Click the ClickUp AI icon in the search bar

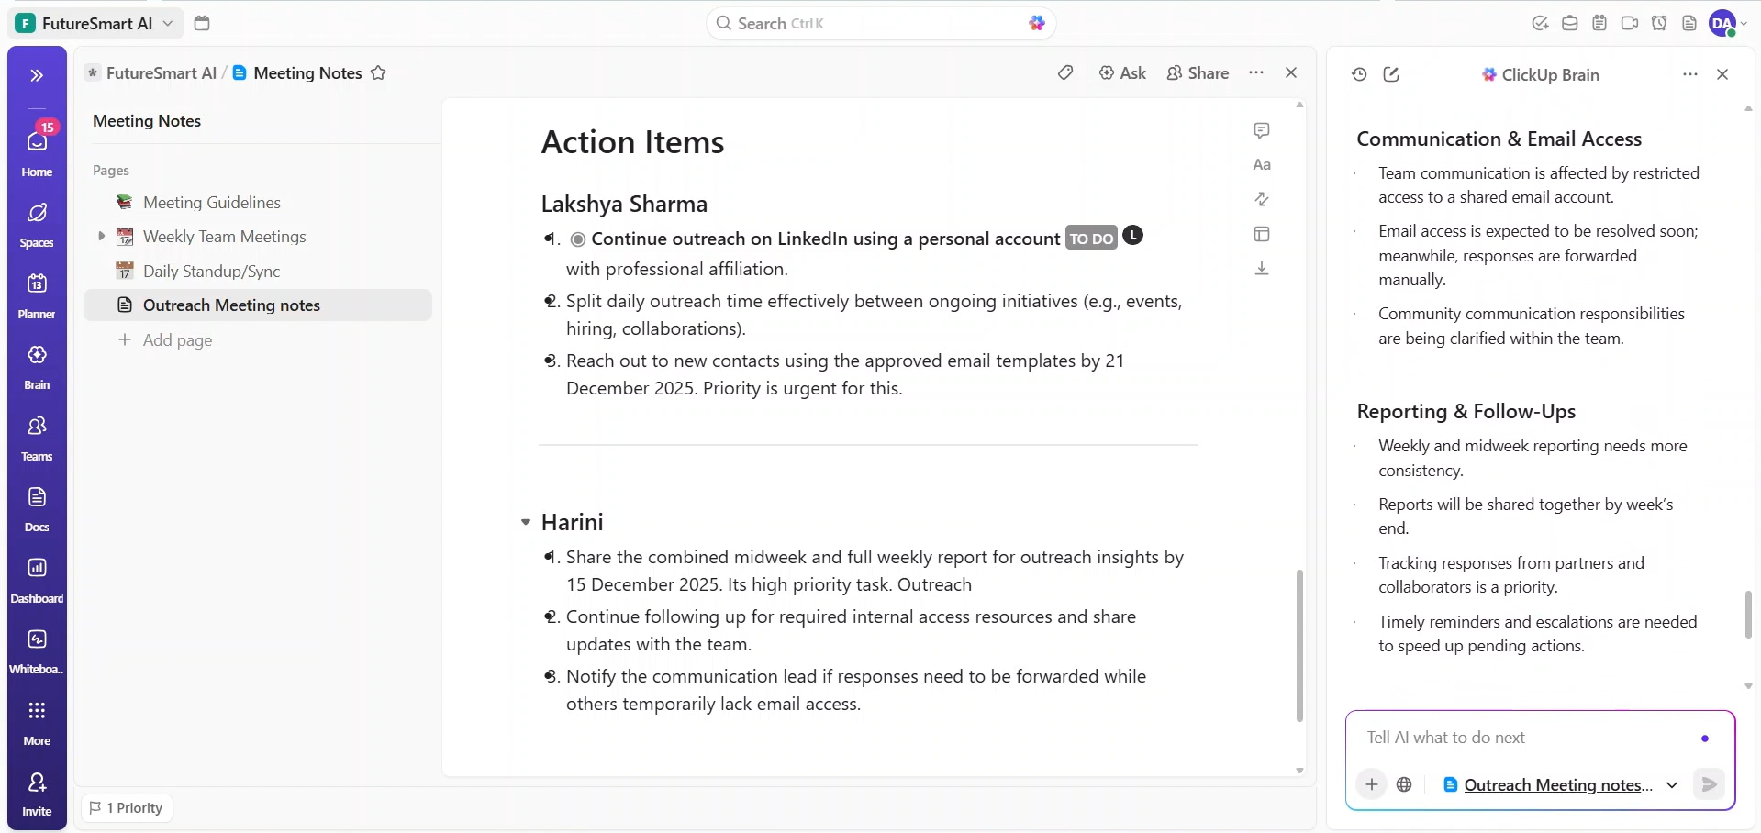coord(1037,23)
